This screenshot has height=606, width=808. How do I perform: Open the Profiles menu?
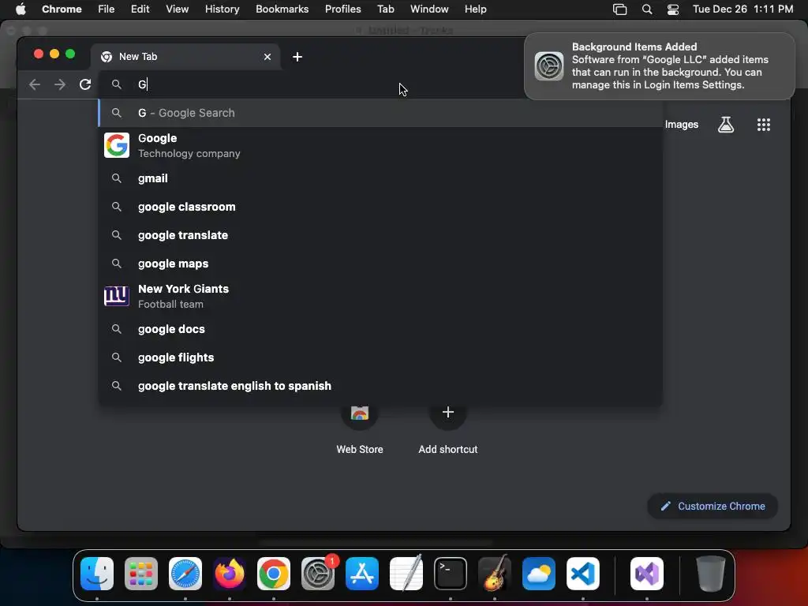click(342, 9)
